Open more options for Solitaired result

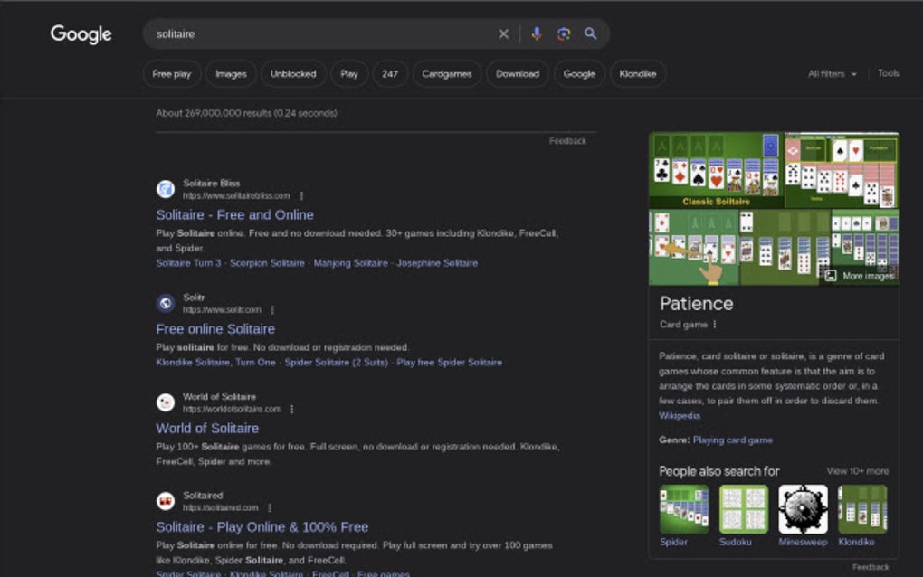click(270, 508)
